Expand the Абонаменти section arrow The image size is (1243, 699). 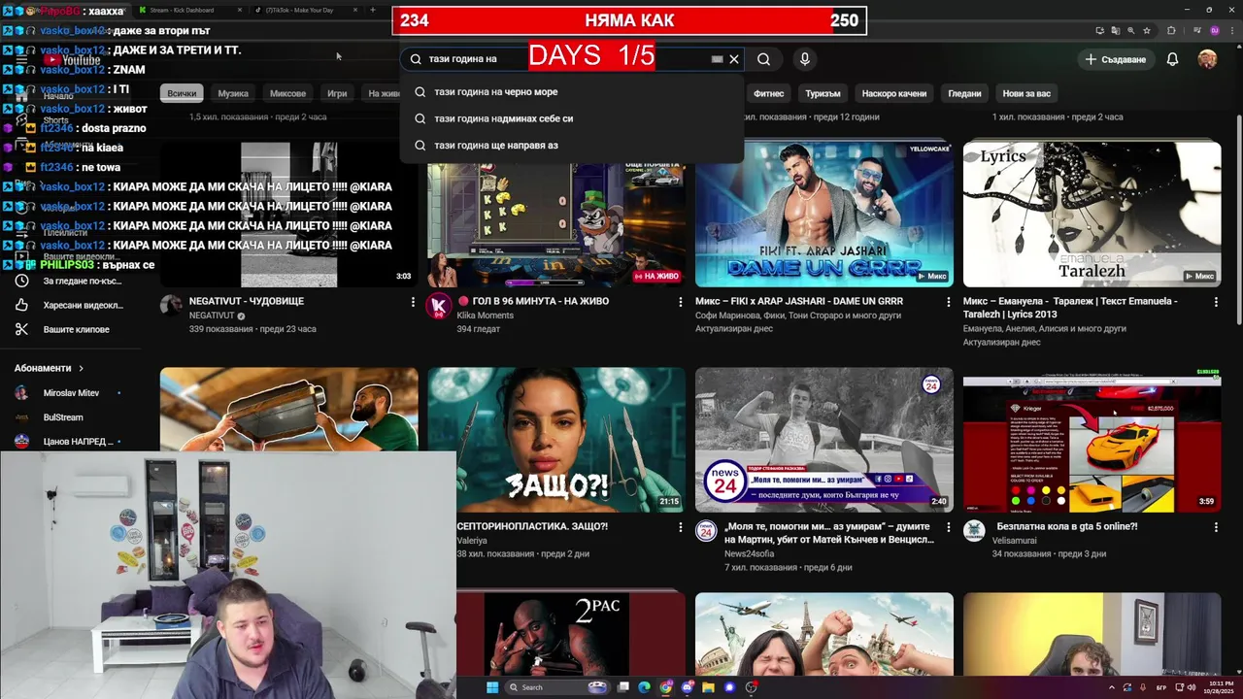82,368
